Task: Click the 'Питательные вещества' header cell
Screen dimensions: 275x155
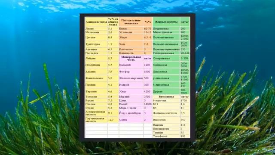Action: pos(131,22)
